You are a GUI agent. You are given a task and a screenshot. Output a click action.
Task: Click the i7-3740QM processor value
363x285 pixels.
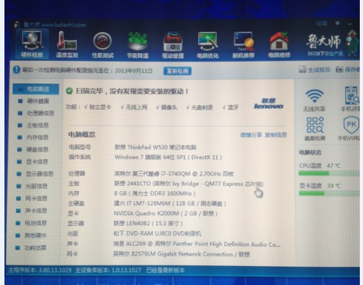tap(174, 173)
